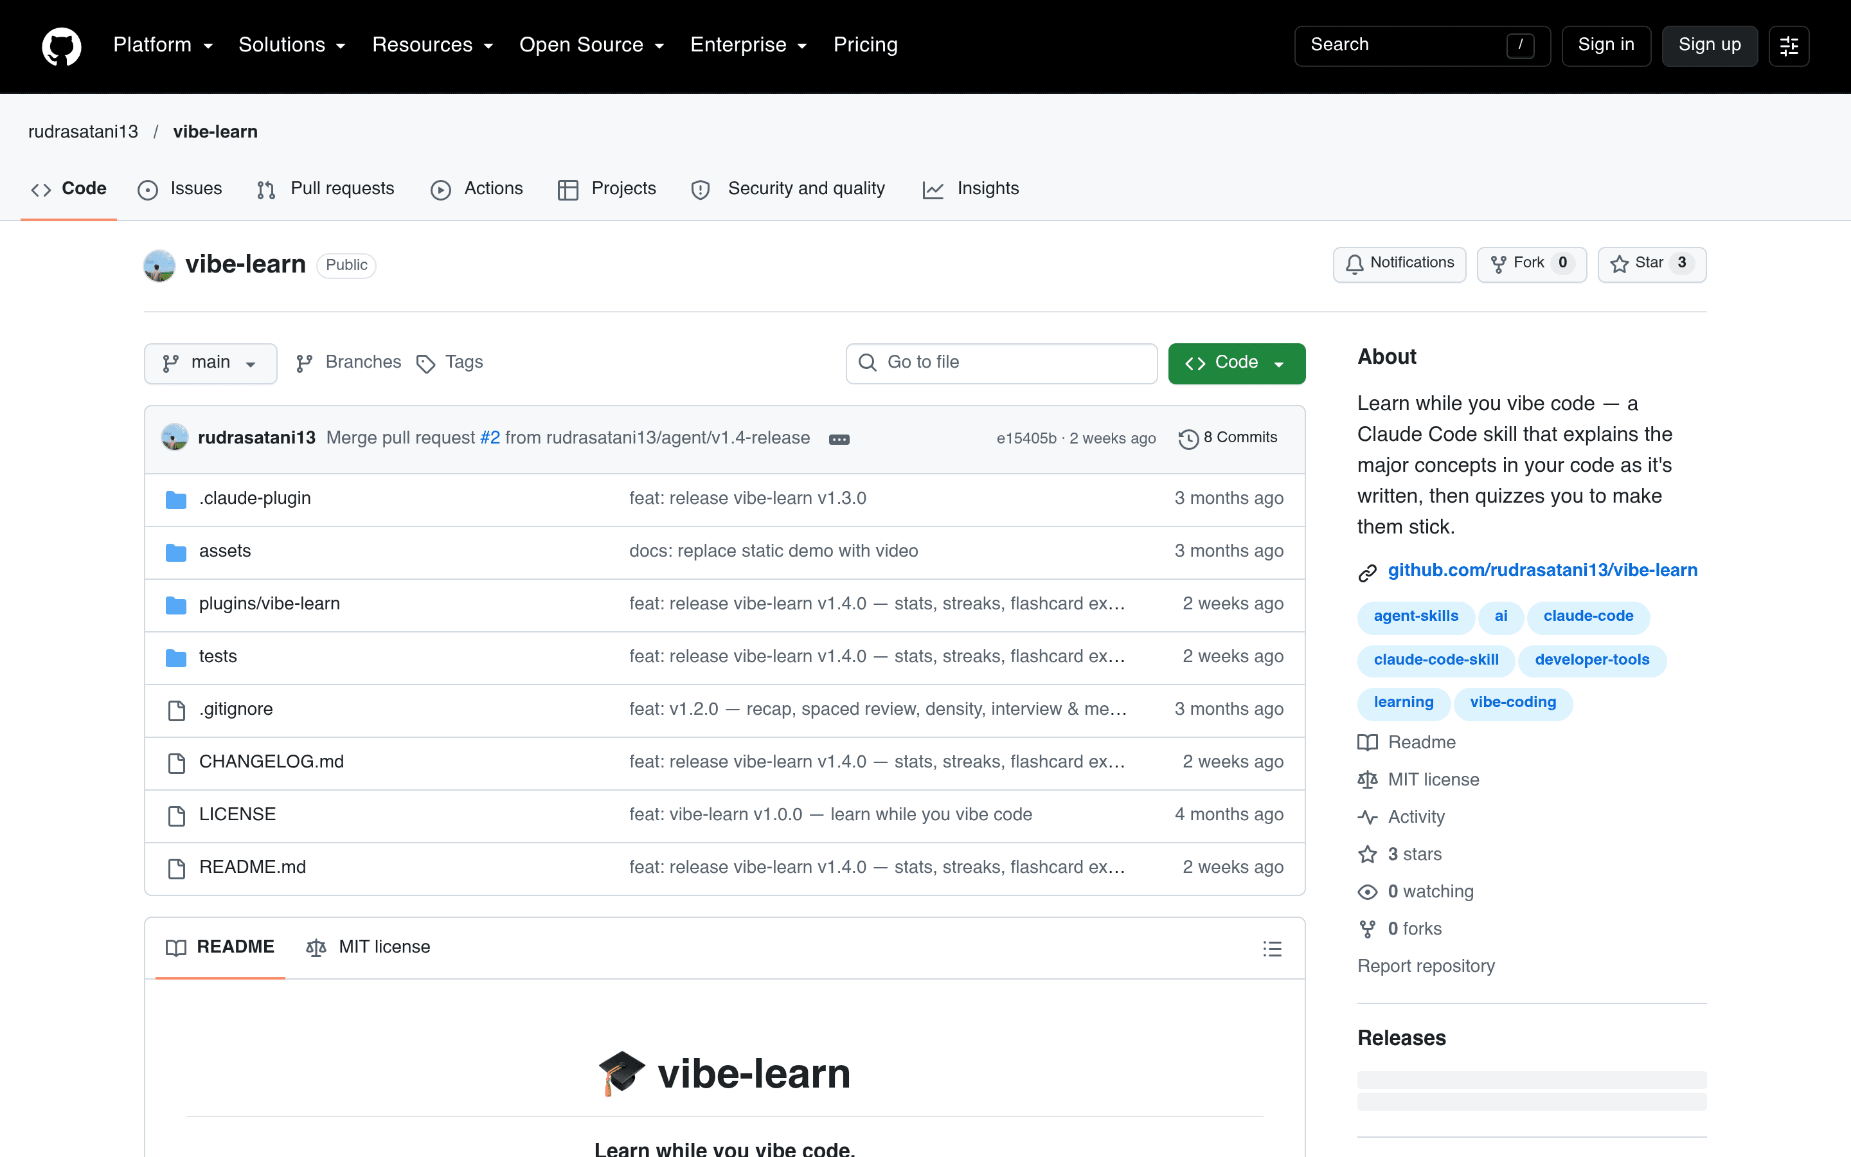This screenshot has width=1851, height=1157.
Task: Switch to the MIT license README tab
Action: (368, 947)
